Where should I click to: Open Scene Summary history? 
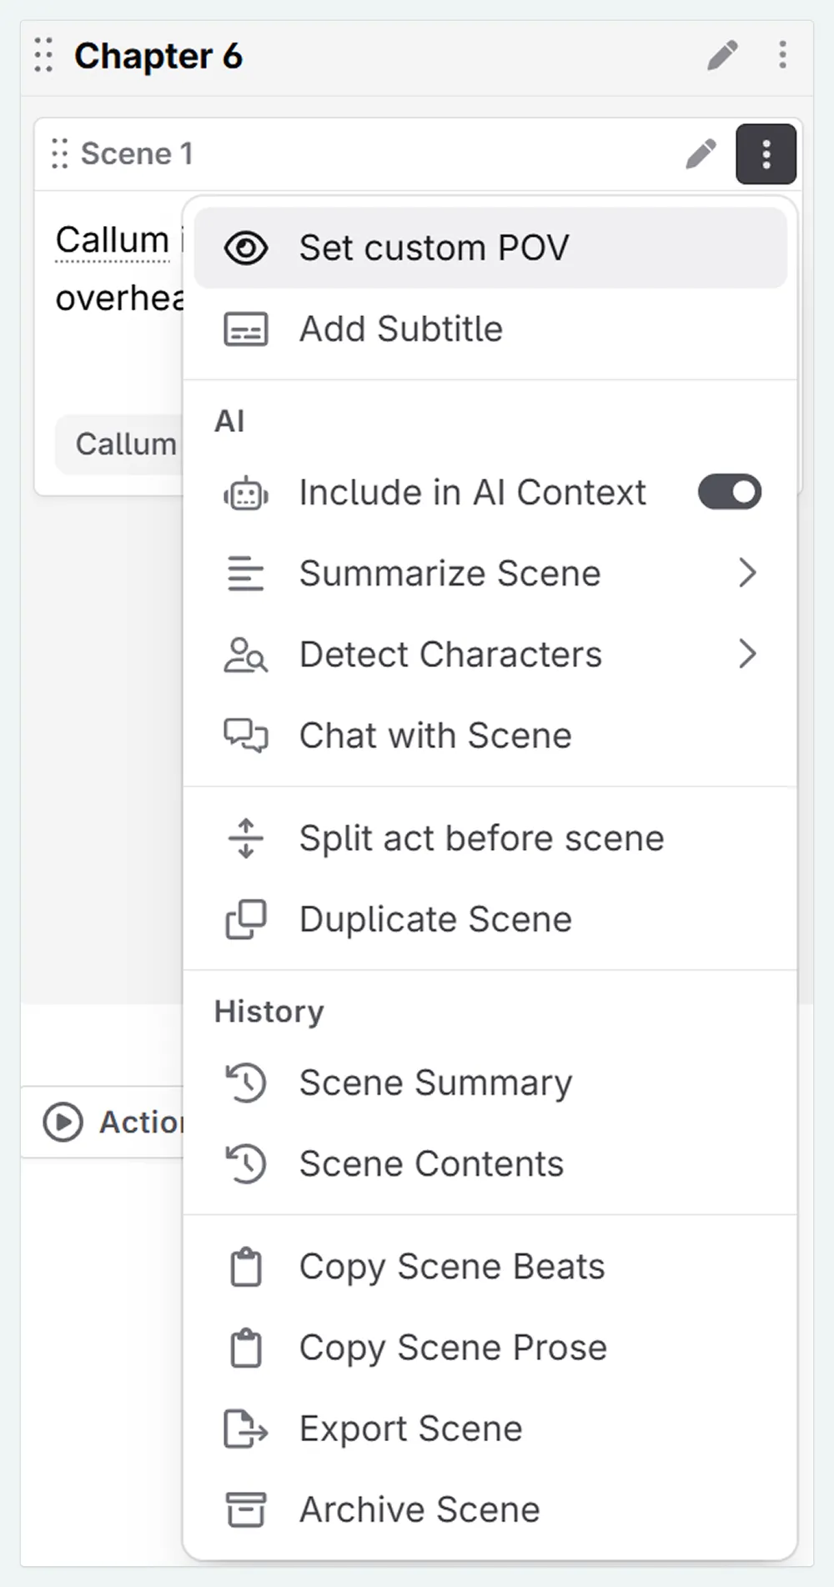pyautogui.click(x=435, y=1082)
